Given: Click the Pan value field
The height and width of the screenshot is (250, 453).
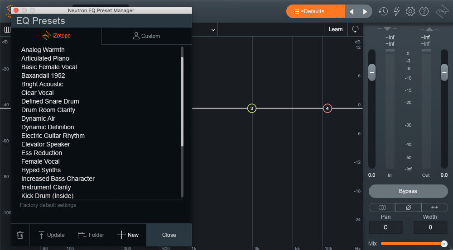Looking at the screenshot, I should (386, 227).
